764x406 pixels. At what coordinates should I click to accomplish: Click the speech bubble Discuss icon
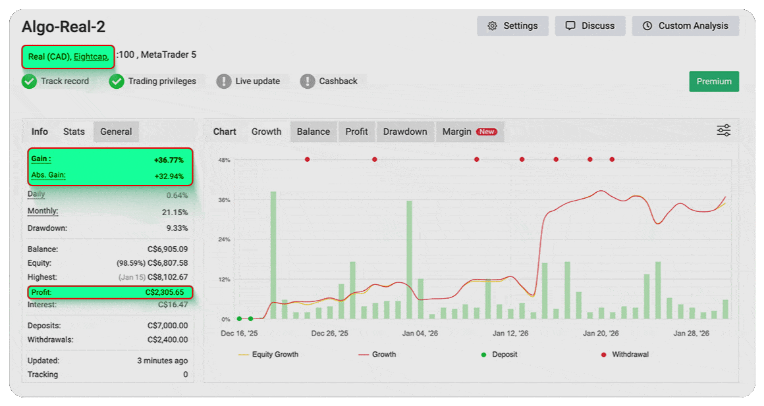[570, 26]
